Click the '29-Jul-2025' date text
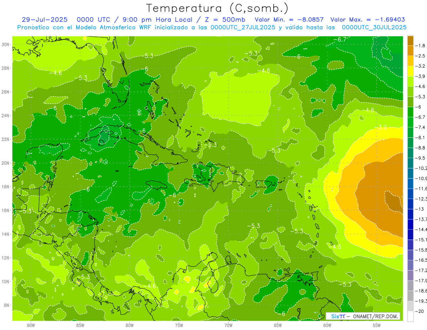 click(x=44, y=20)
